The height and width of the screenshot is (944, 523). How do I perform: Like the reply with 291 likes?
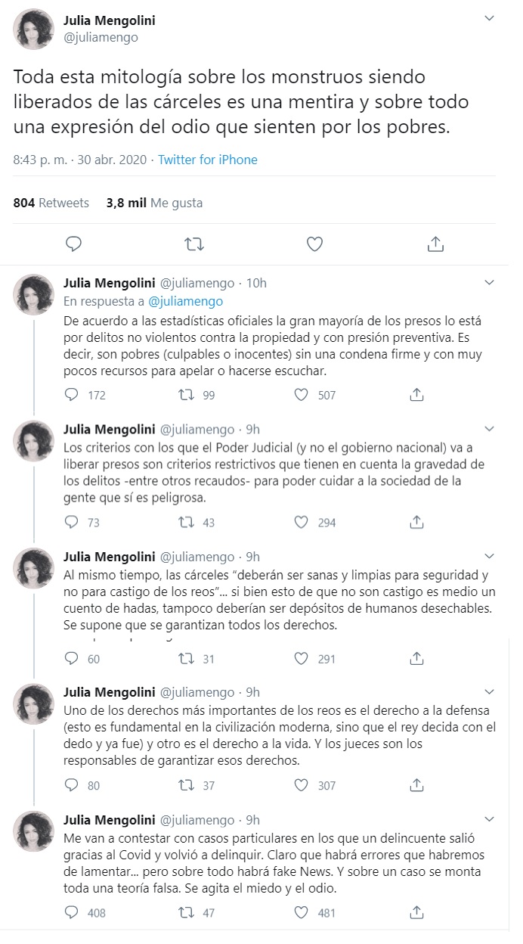(302, 659)
